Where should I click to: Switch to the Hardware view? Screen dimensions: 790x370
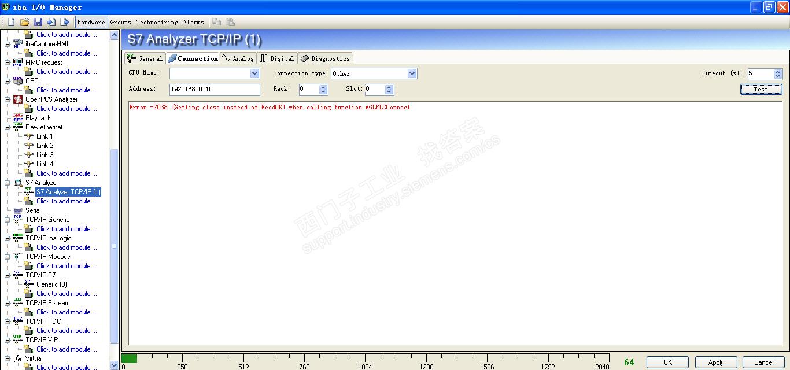click(91, 22)
